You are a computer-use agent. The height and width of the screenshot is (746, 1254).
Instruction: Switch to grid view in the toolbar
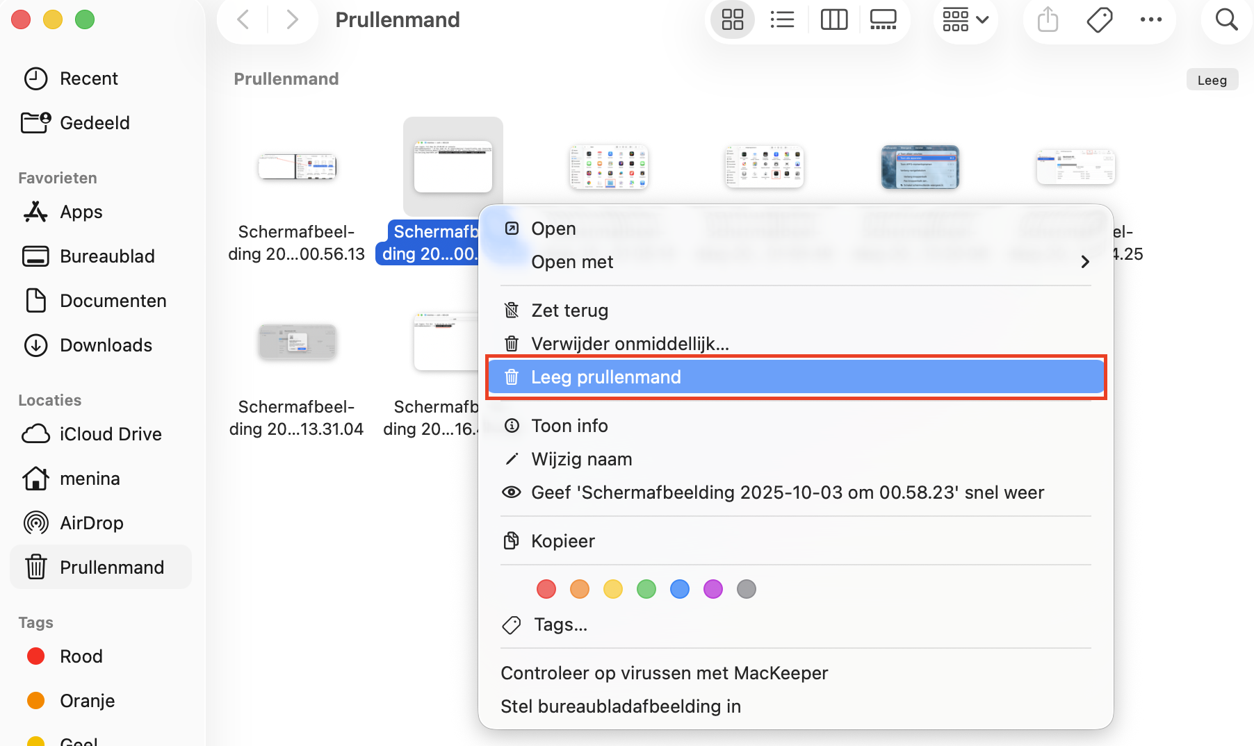(x=732, y=19)
